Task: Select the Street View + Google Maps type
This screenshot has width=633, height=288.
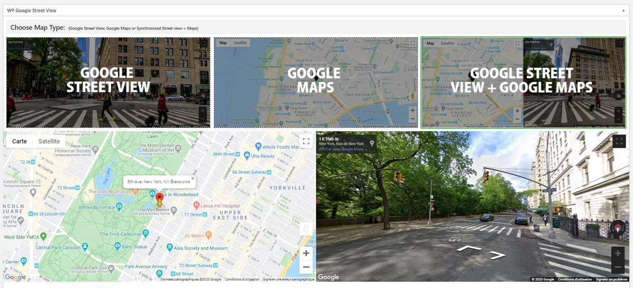Action: [x=523, y=82]
